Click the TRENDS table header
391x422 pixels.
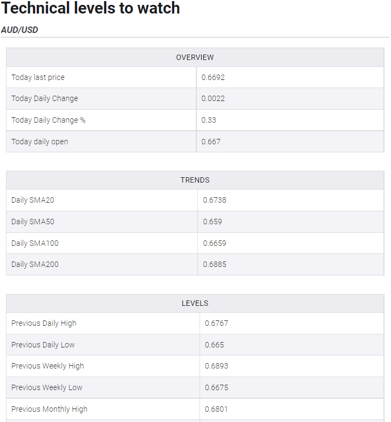tap(195, 180)
